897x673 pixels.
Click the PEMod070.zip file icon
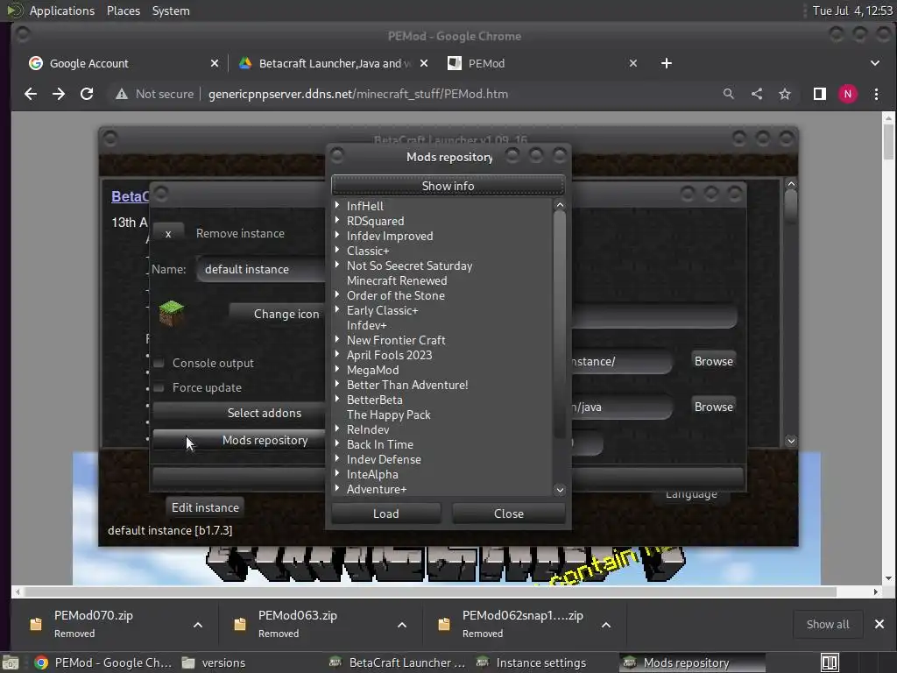tap(35, 624)
